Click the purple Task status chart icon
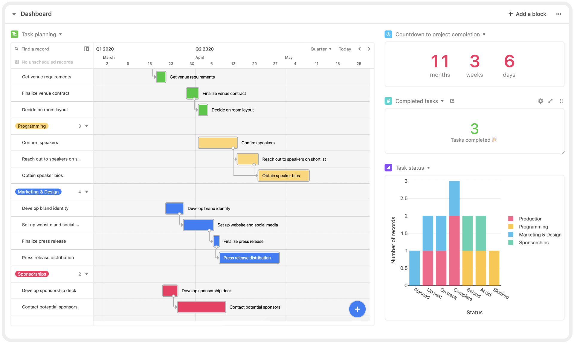The image size is (574, 343). click(388, 168)
